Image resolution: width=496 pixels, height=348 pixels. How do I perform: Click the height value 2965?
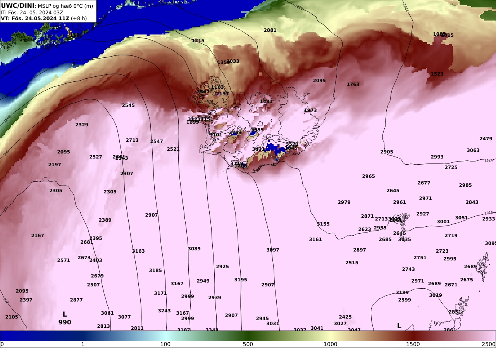[369, 176]
